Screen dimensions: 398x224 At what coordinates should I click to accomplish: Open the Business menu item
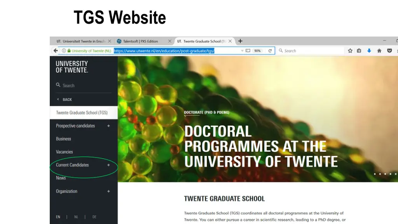pyautogui.click(x=63, y=139)
